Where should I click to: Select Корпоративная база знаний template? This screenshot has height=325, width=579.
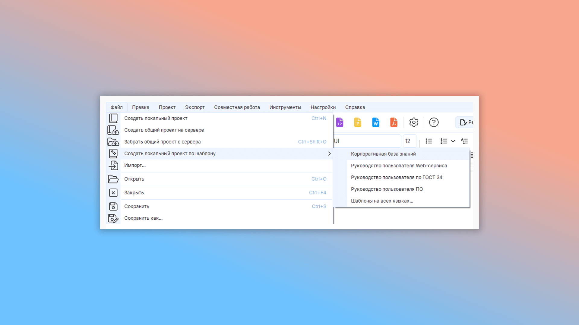[383, 154]
